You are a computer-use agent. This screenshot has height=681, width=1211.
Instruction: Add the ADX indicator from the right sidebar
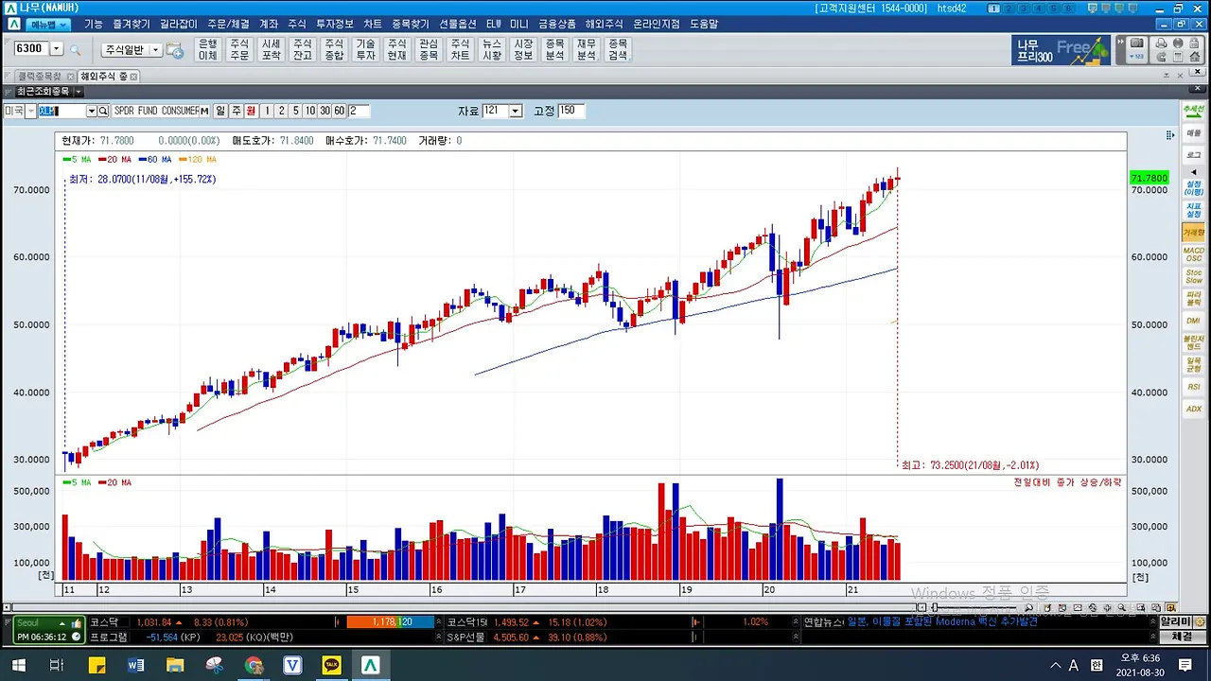click(x=1193, y=409)
